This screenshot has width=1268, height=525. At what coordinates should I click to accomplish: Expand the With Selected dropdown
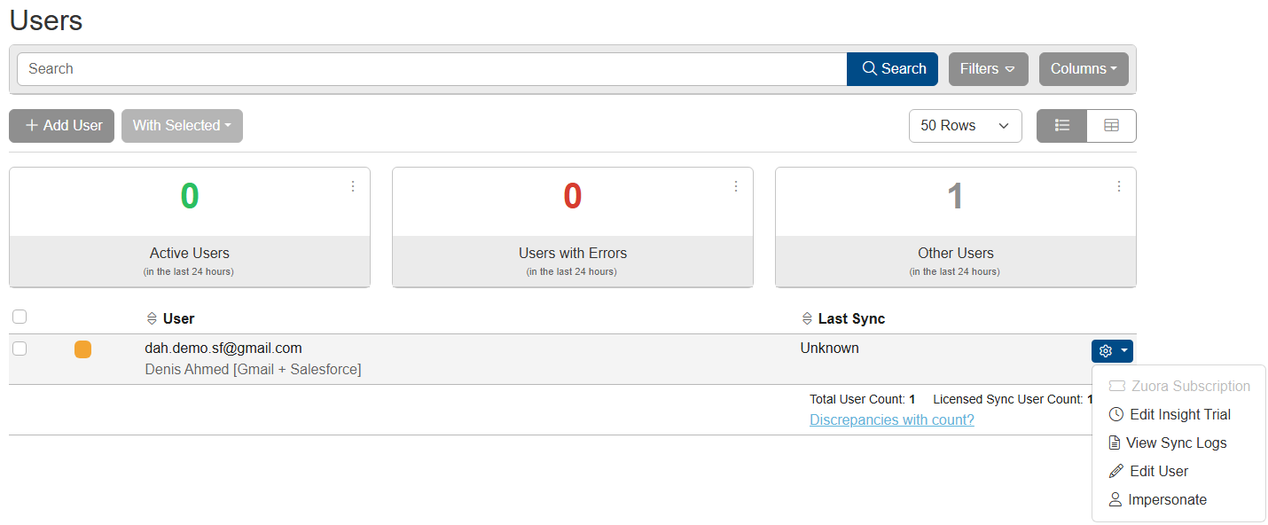click(182, 126)
